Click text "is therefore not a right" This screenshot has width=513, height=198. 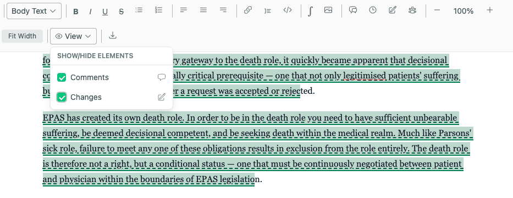[85, 163]
